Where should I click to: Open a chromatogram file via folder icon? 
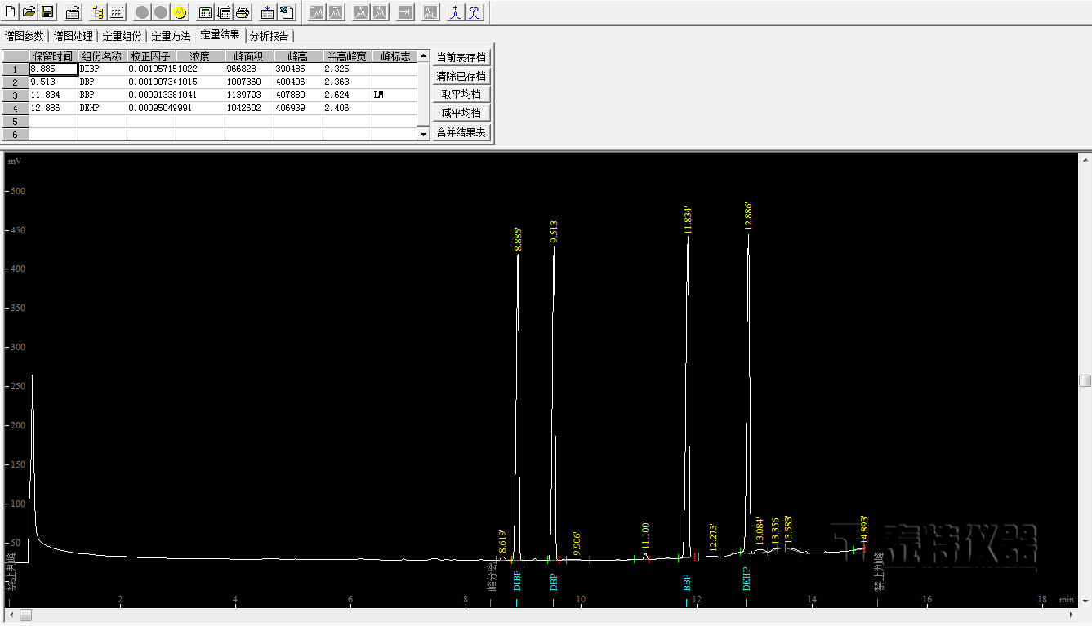click(x=29, y=12)
